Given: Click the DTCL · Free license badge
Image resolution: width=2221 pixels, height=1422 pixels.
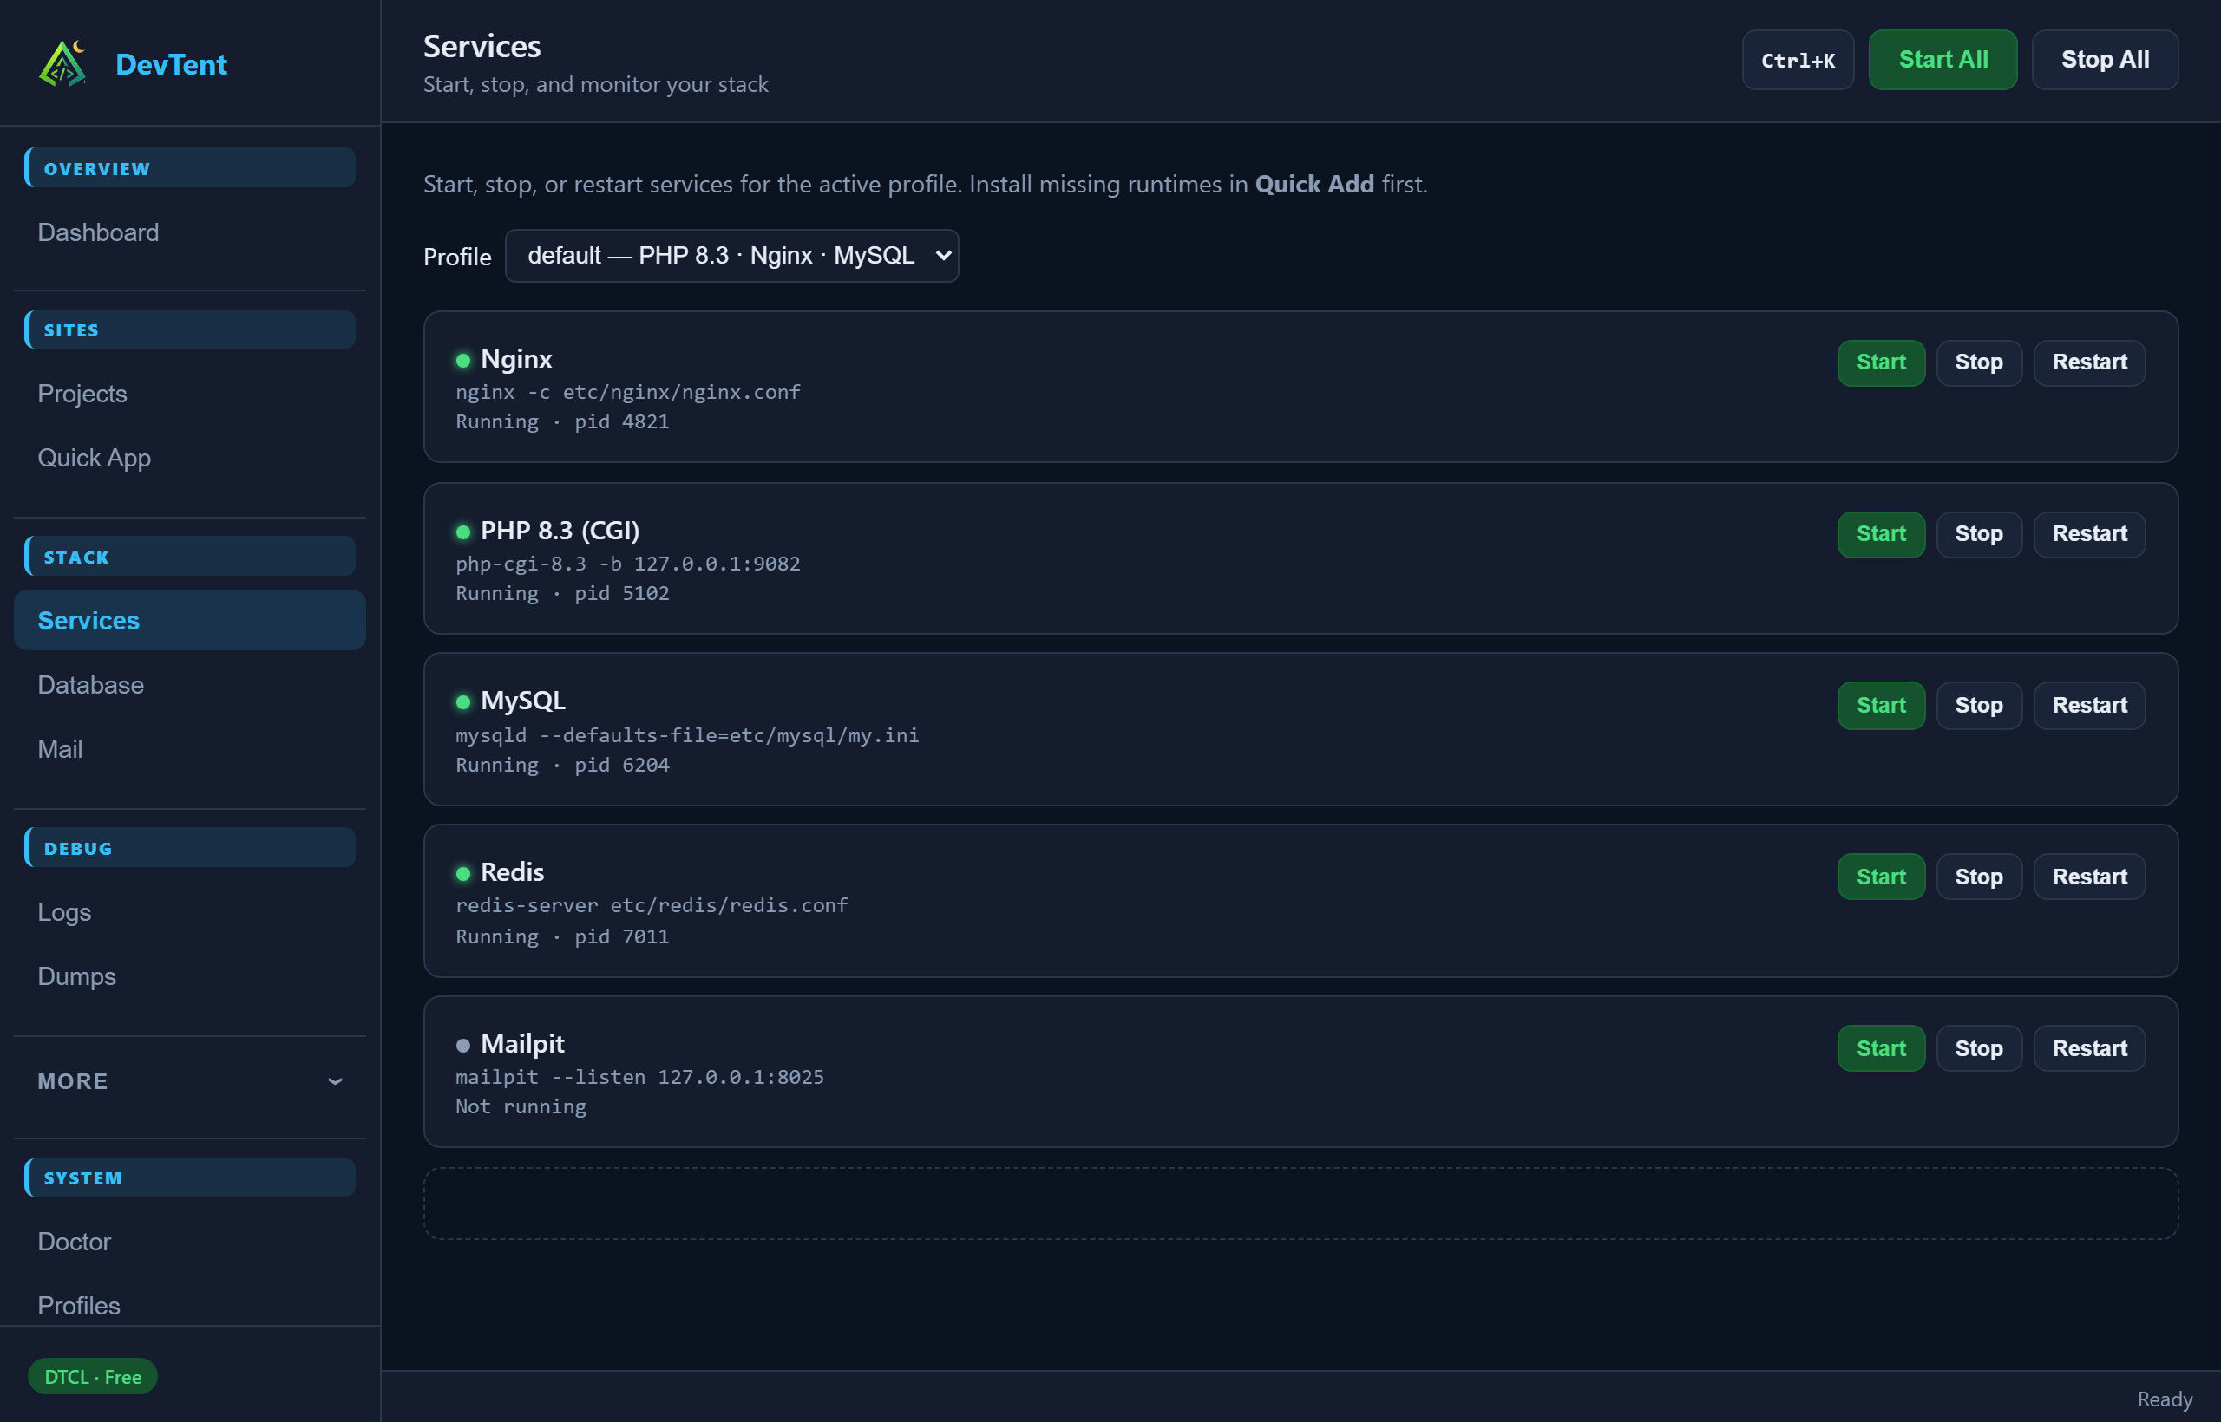Looking at the screenshot, I should tap(92, 1377).
